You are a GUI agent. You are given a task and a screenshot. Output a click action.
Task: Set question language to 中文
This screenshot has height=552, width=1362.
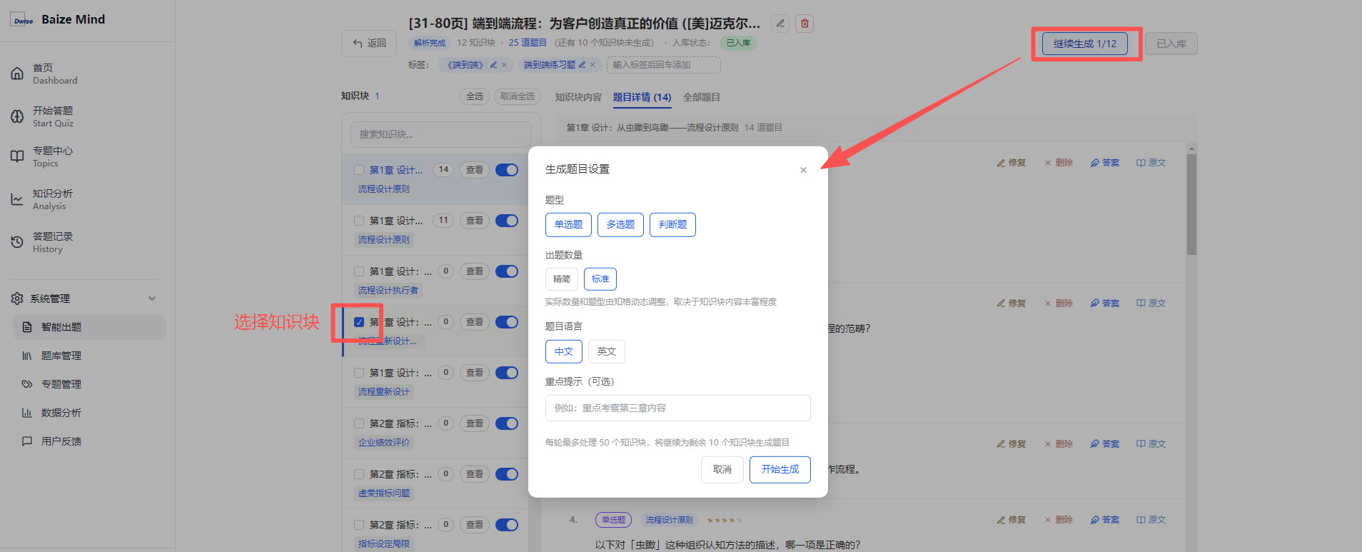[x=564, y=351]
